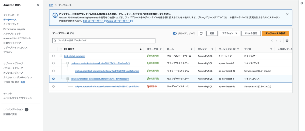Go to the next page of databases

coord(280,41)
